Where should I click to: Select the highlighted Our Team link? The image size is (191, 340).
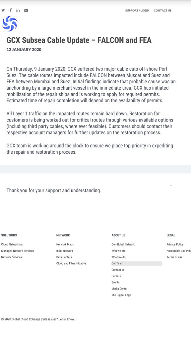pos(137,263)
